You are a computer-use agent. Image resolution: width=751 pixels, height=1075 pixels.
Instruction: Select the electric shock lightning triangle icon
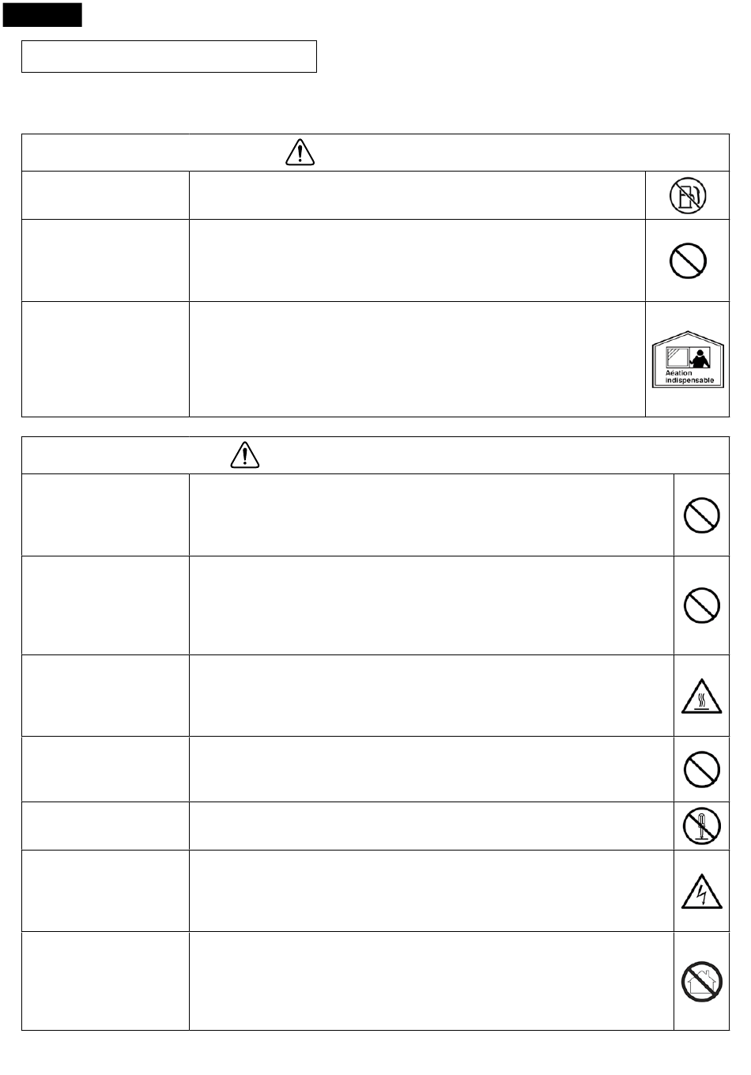tap(701, 891)
